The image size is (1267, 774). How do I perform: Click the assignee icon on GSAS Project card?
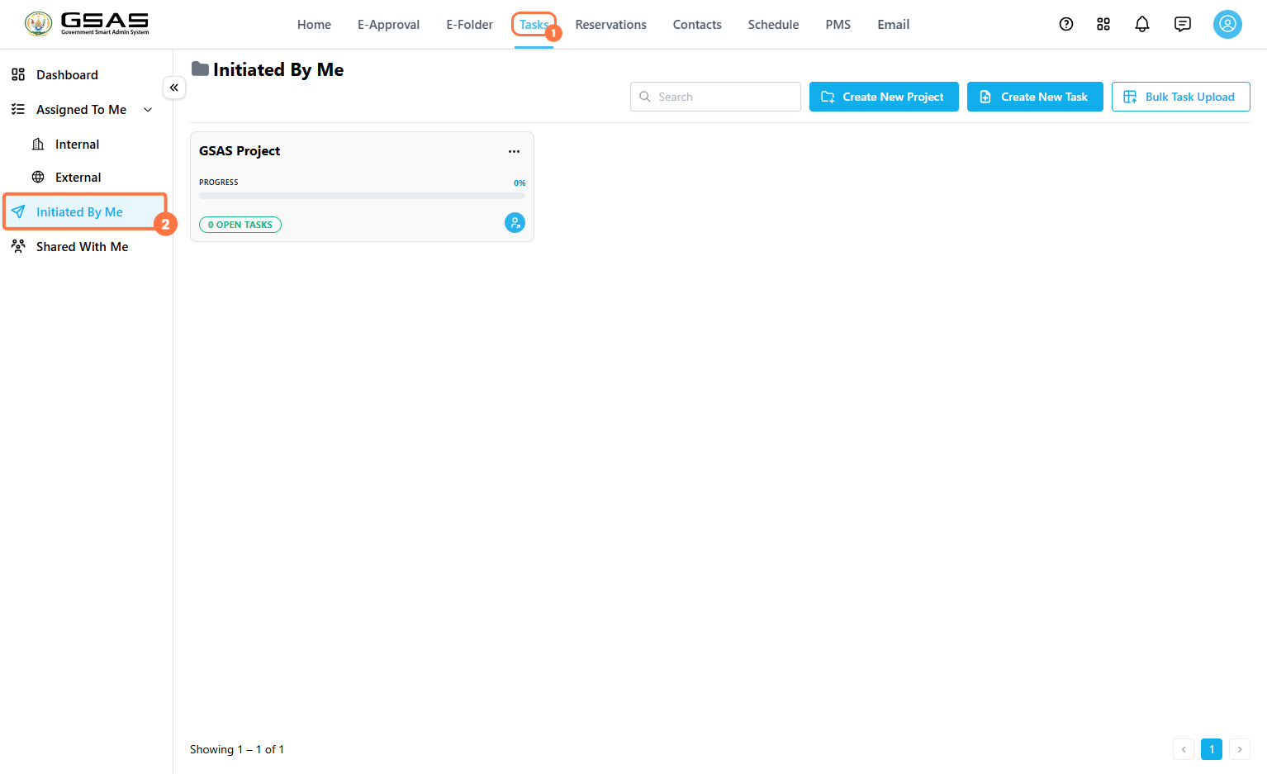pyautogui.click(x=515, y=222)
